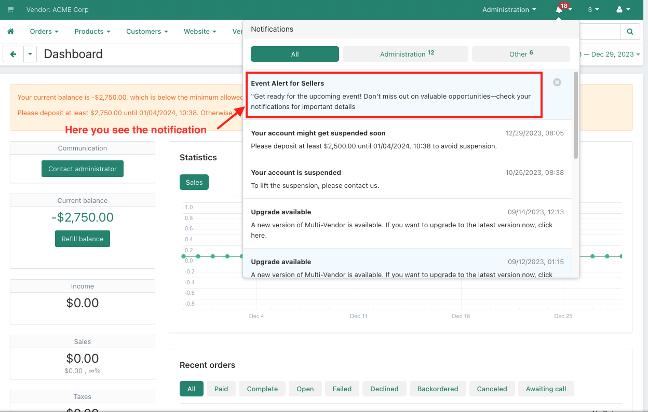Expand the Administration dropdown in top bar

click(x=509, y=10)
